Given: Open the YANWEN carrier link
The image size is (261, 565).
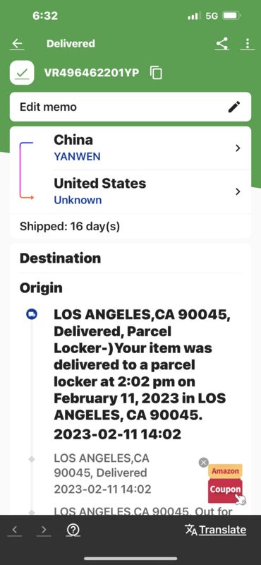Looking at the screenshot, I should click(77, 157).
